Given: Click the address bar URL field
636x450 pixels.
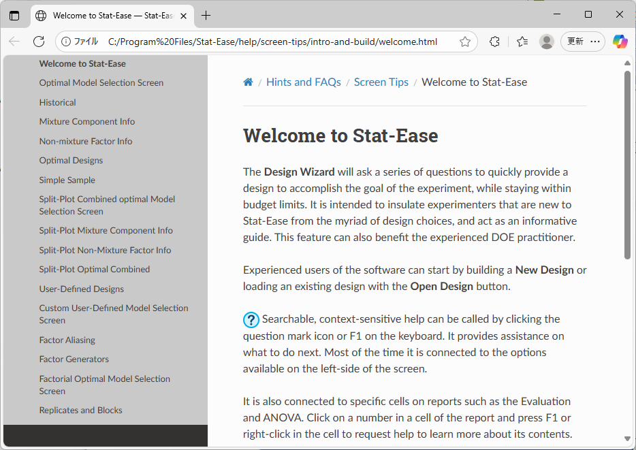Looking at the screenshot, I should pyautogui.click(x=272, y=42).
